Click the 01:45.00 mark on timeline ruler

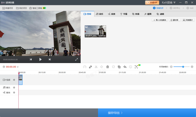coord(162,72)
